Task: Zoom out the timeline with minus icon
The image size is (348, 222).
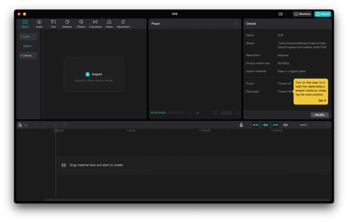Action: (296, 125)
